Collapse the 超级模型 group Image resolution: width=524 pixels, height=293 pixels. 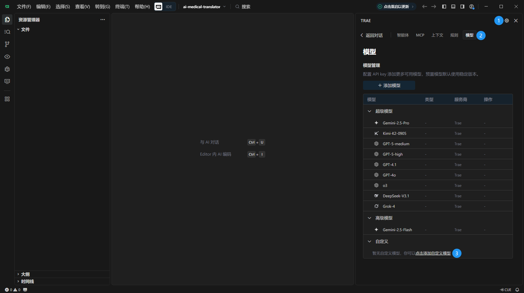370,111
